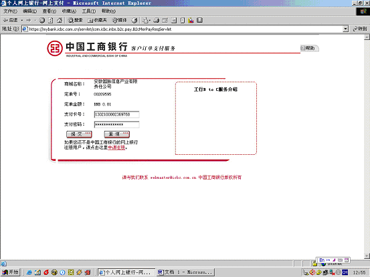Click the second quick launch icon
The height and width of the screenshot is (277, 370).
coord(37,272)
